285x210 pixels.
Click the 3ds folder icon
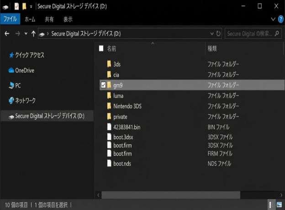point(109,64)
